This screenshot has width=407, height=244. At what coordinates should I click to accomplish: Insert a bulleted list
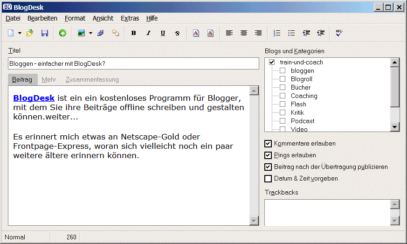[291, 33]
